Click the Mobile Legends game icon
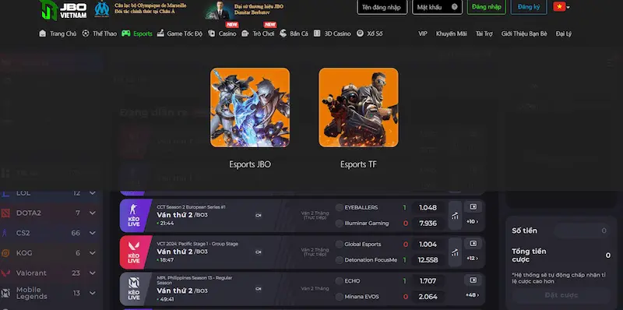Screen dimensions: 623x310 click(5, 294)
